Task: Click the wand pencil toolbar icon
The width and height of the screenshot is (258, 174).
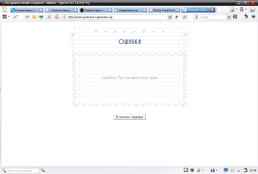Action: click(15, 17)
